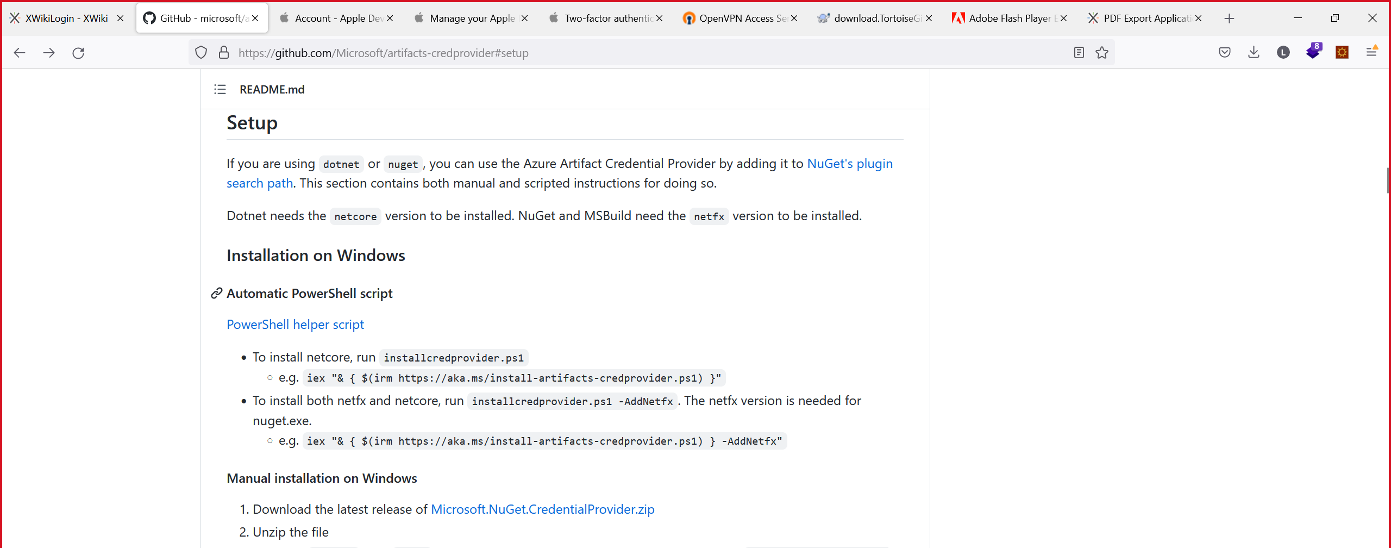Click the inline code 'dotnet'

pyautogui.click(x=341, y=164)
